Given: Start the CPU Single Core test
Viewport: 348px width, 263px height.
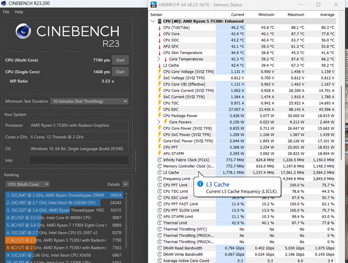Looking at the screenshot, I should pyautogui.click(x=120, y=72).
